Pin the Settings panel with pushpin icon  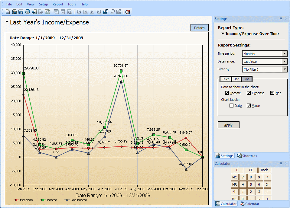click(281, 19)
